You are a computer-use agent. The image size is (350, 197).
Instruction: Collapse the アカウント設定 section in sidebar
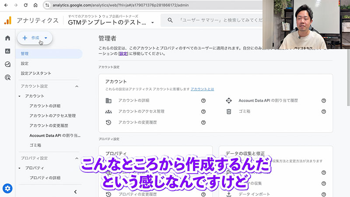pos(77,86)
